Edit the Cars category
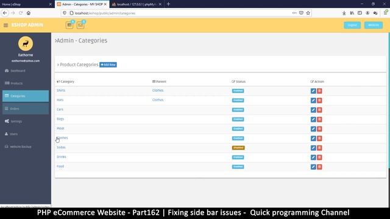 [x=313, y=109]
